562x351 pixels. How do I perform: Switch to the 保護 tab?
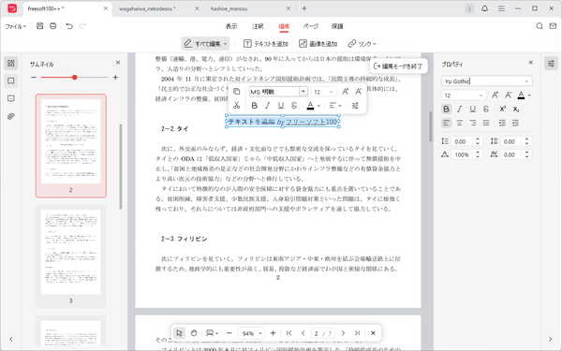click(x=337, y=26)
